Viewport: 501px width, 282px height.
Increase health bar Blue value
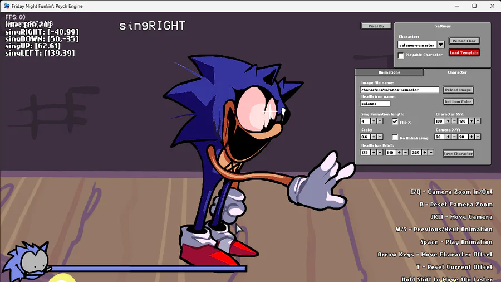click(425, 153)
